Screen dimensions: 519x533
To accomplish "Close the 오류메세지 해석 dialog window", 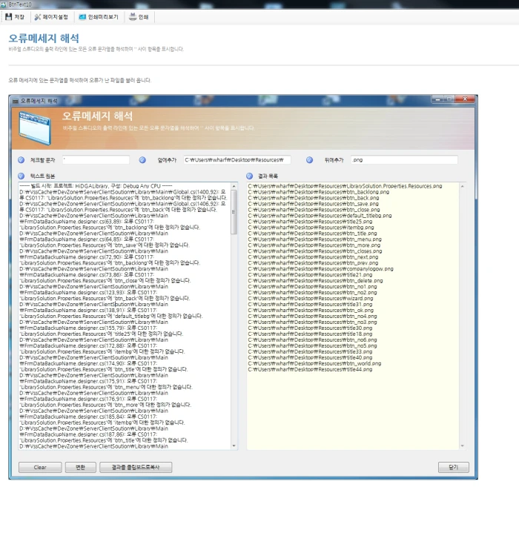I will (x=465, y=99).
